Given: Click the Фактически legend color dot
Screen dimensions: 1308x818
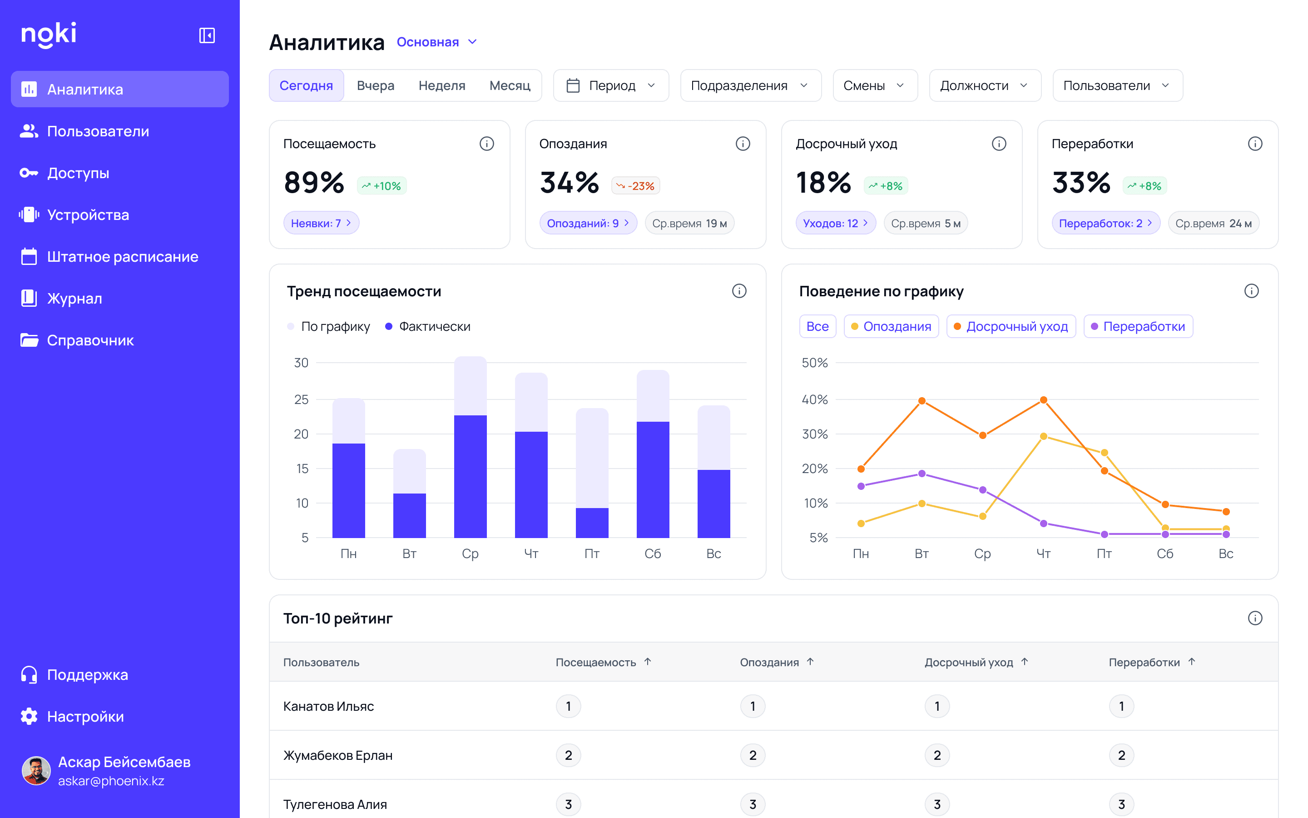Looking at the screenshot, I should pos(388,326).
